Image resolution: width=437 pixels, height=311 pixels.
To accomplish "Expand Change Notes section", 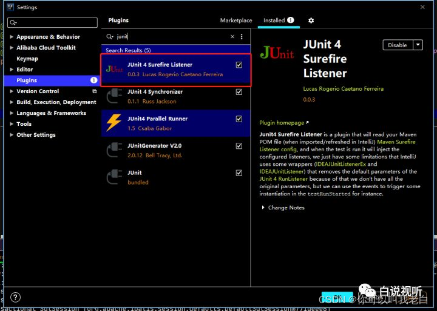I will coord(263,208).
